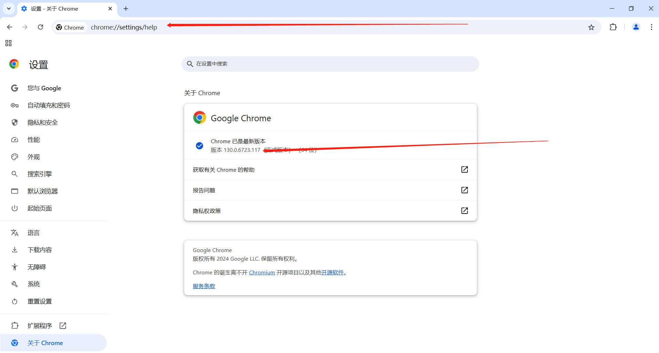Open 起始页面 settings section
659x353 pixels.
pos(54,208)
